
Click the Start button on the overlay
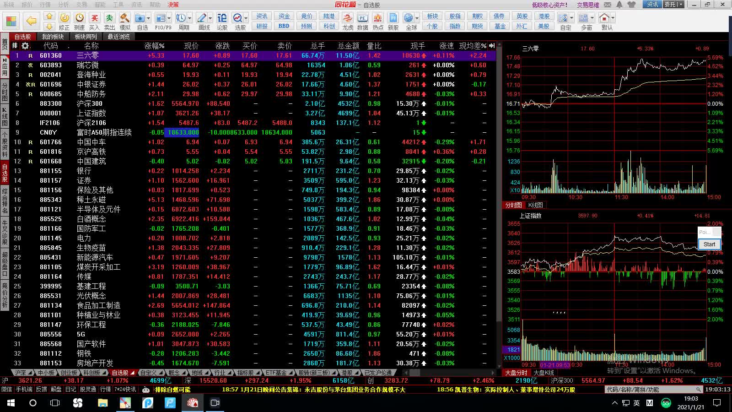[x=709, y=244]
